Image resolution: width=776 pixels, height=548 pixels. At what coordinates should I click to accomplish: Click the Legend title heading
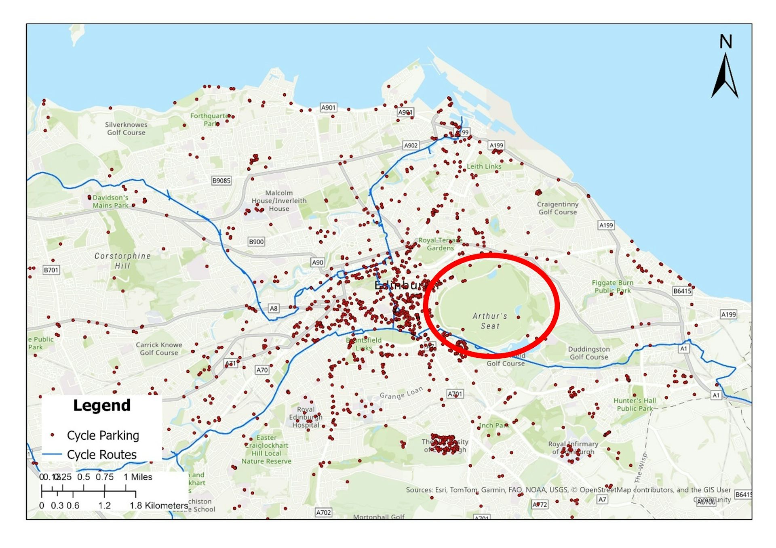point(102,405)
